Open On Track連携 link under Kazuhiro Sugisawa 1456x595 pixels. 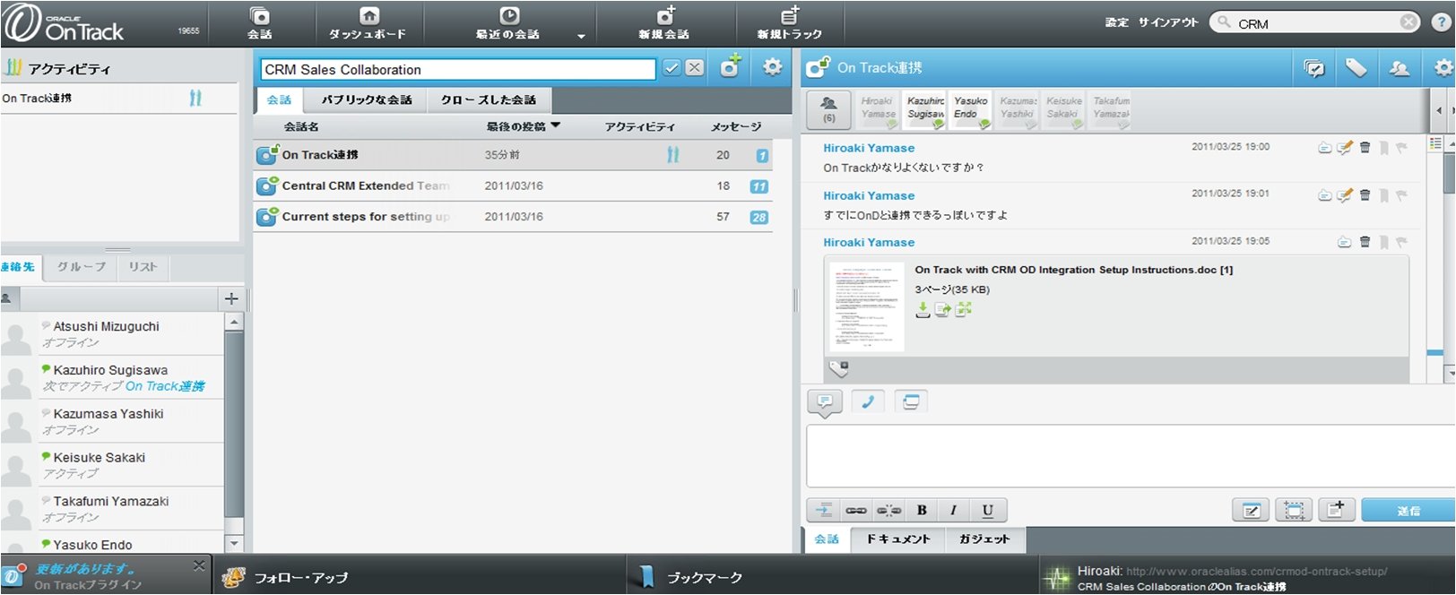(165, 386)
